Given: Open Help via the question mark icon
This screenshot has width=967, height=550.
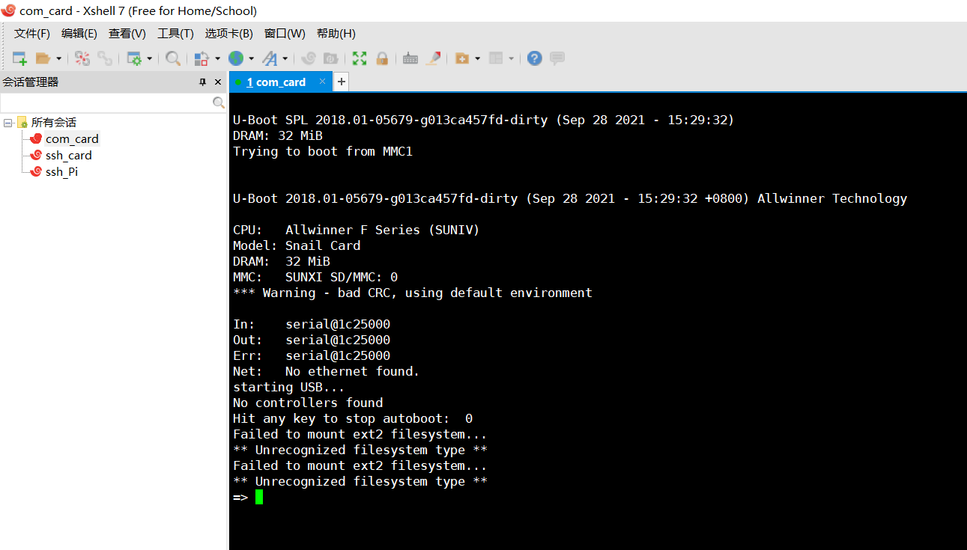Looking at the screenshot, I should (x=534, y=58).
